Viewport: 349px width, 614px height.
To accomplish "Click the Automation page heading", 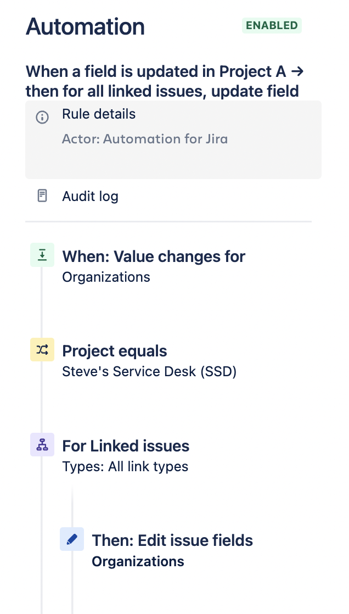I will tap(85, 26).
